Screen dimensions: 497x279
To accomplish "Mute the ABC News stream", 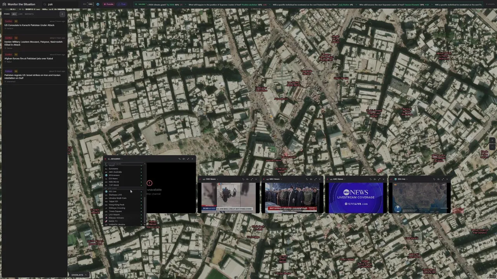I will click(x=375, y=179).
